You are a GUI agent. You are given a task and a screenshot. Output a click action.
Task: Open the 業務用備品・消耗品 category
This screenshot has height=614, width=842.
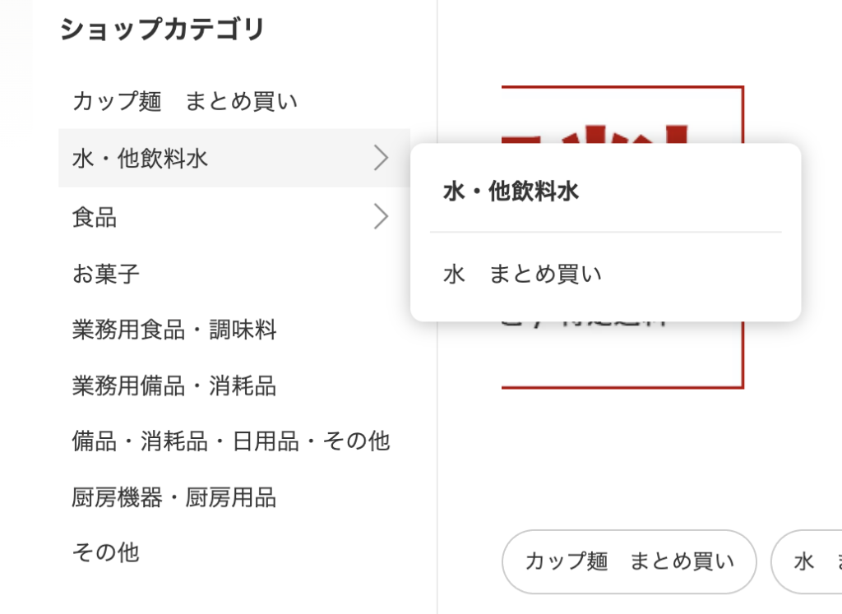174,385
